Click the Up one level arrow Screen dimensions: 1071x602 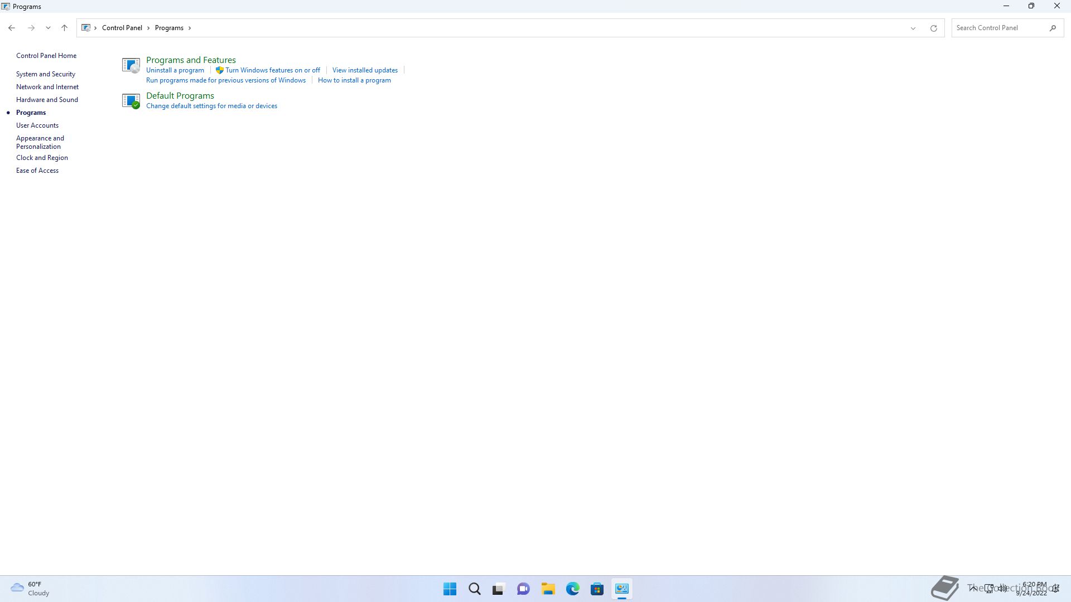coord(64,28)
